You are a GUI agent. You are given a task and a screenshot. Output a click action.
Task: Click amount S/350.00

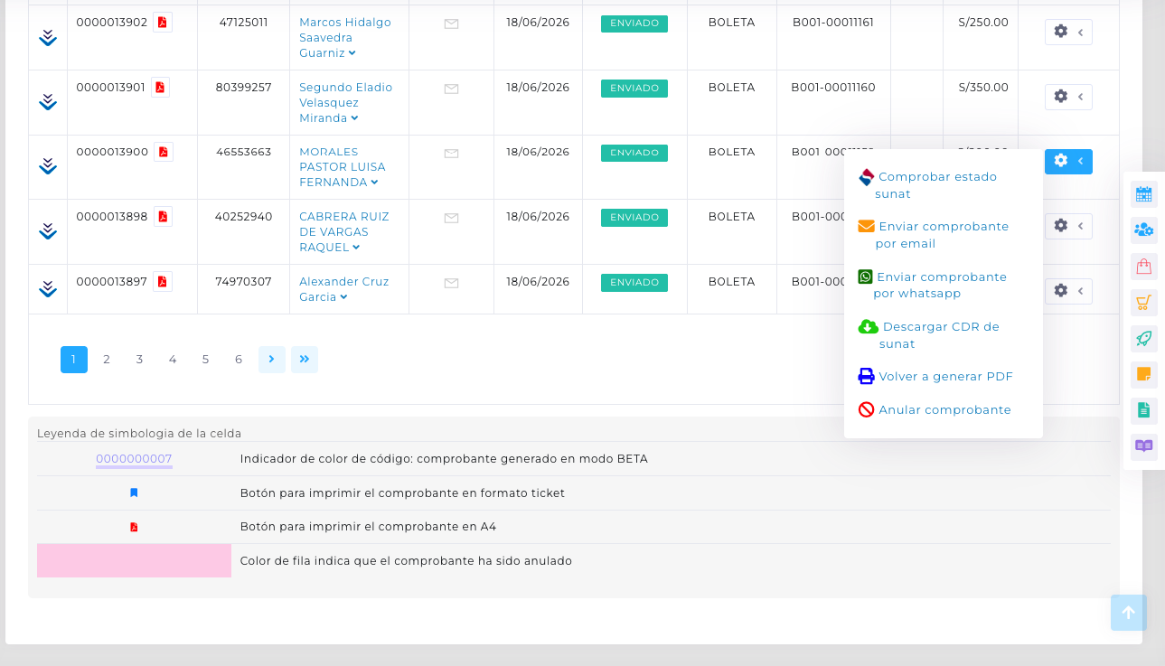[x=983, y=88]
